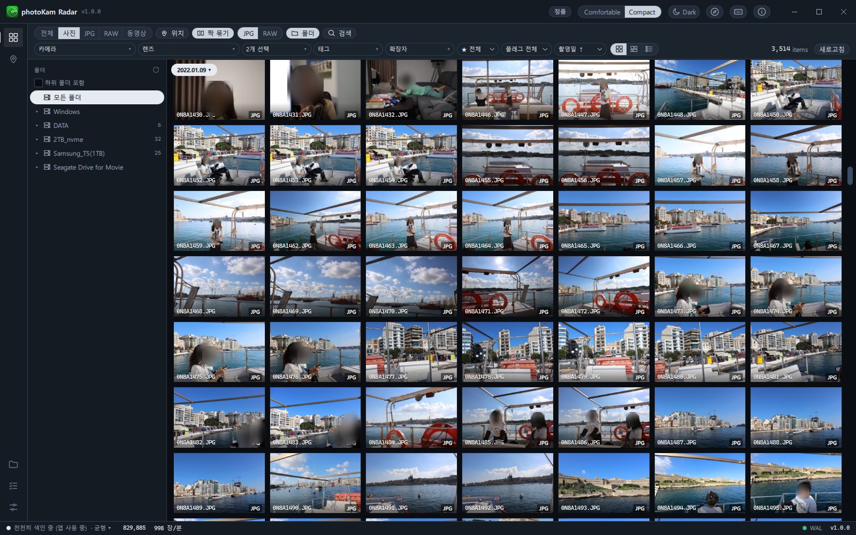
Task: Click the 새로고침 refresh button
Action: coord(832,49)
